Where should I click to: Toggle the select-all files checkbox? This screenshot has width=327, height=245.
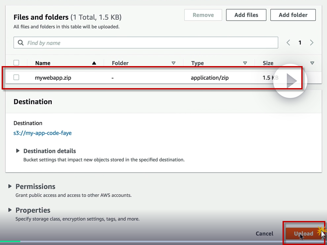coord(16,63)
